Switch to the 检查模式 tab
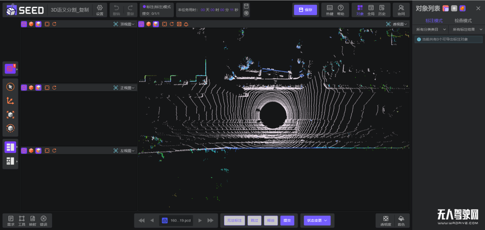This screenshot has width=485, height=230. tap(463, 21)
